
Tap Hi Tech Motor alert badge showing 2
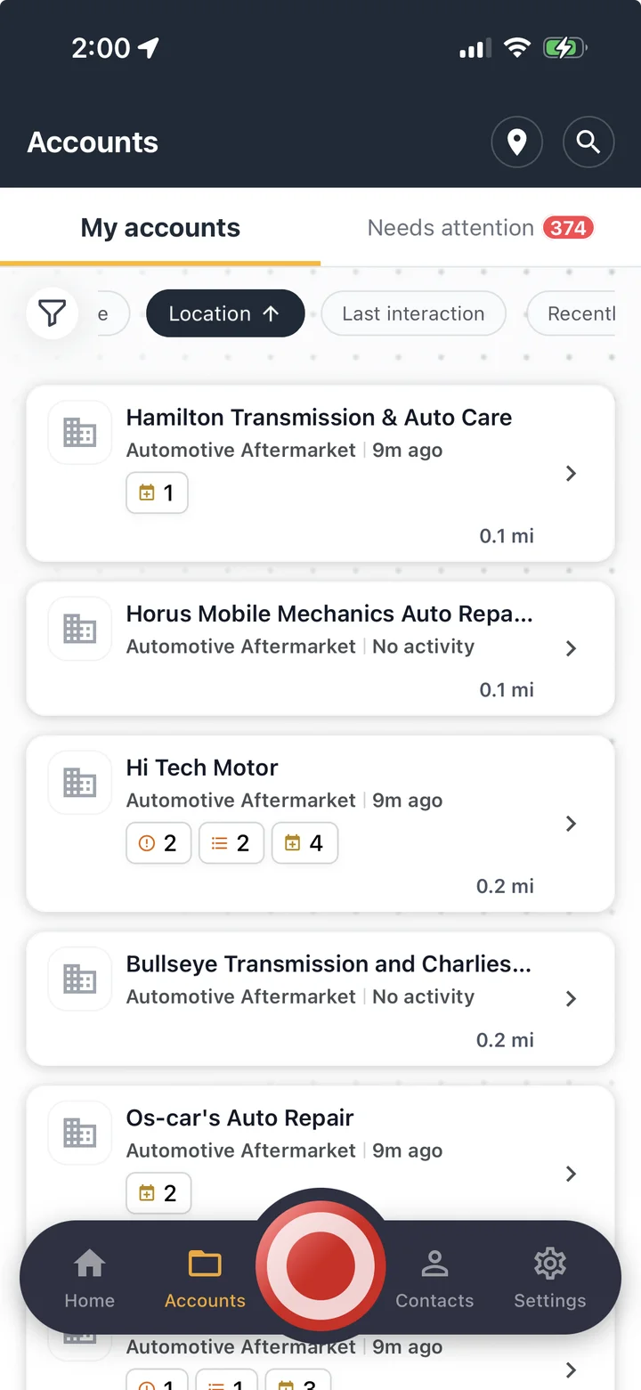pyautogui.click(x=158, y=843)
